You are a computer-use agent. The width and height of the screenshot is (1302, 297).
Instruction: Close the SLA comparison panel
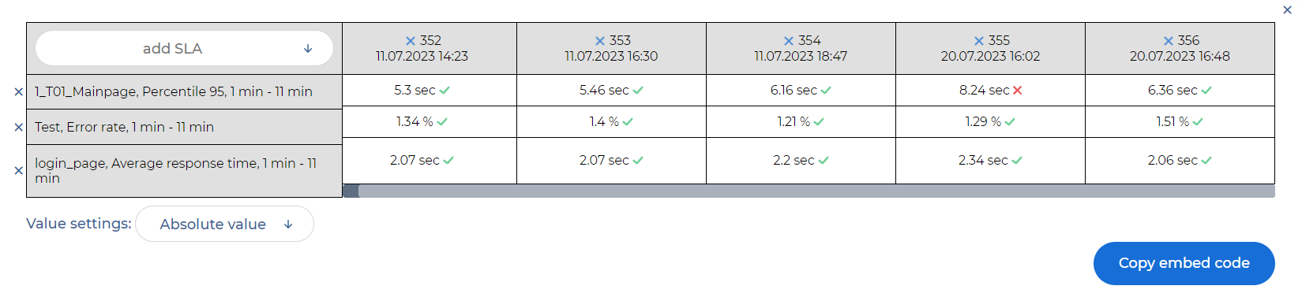point(1288,10)
